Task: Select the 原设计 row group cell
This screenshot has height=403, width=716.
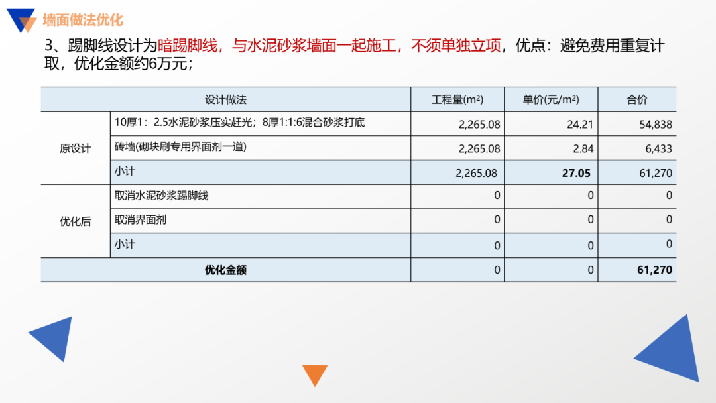Action: [76, 148]
